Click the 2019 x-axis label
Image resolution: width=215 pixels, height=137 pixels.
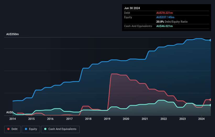click(x=107, y=119)
